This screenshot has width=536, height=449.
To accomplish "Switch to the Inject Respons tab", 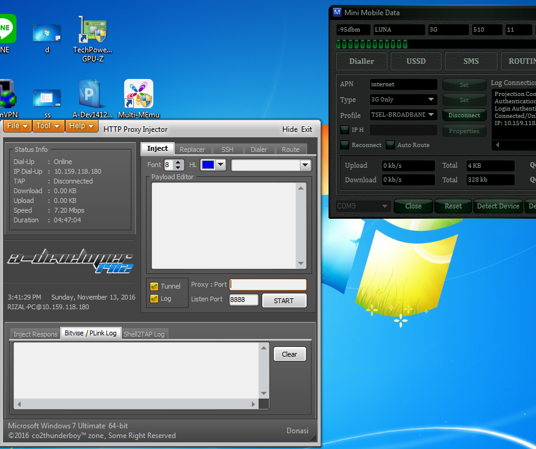I will [x=35, y=334].
